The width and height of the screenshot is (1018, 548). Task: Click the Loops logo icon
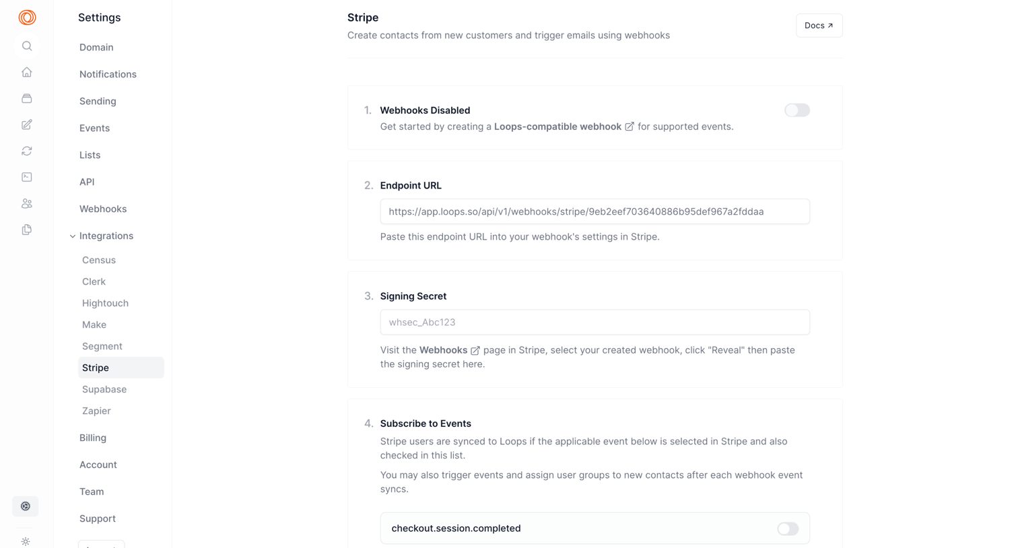pyautogui.click(x=27, y=18)
